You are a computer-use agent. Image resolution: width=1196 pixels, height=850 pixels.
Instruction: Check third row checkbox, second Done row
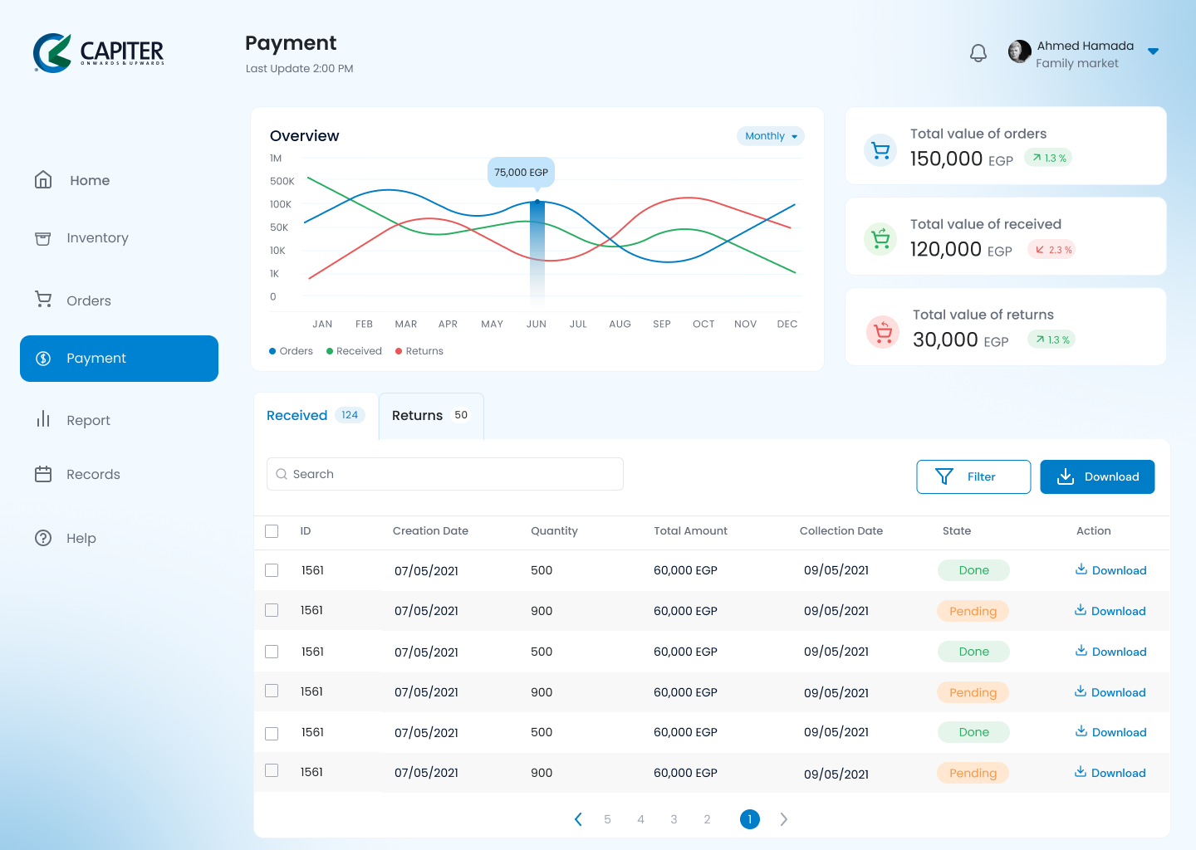pos(272,652)
